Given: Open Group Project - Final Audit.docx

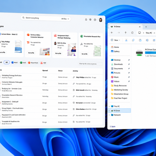Looking at the screenshot, I should [13, 108].
